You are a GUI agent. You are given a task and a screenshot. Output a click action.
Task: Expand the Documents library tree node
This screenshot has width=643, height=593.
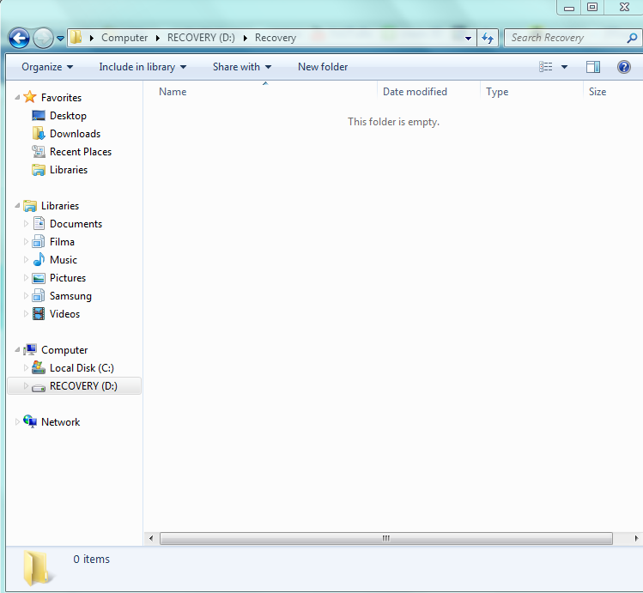point(26,224)
